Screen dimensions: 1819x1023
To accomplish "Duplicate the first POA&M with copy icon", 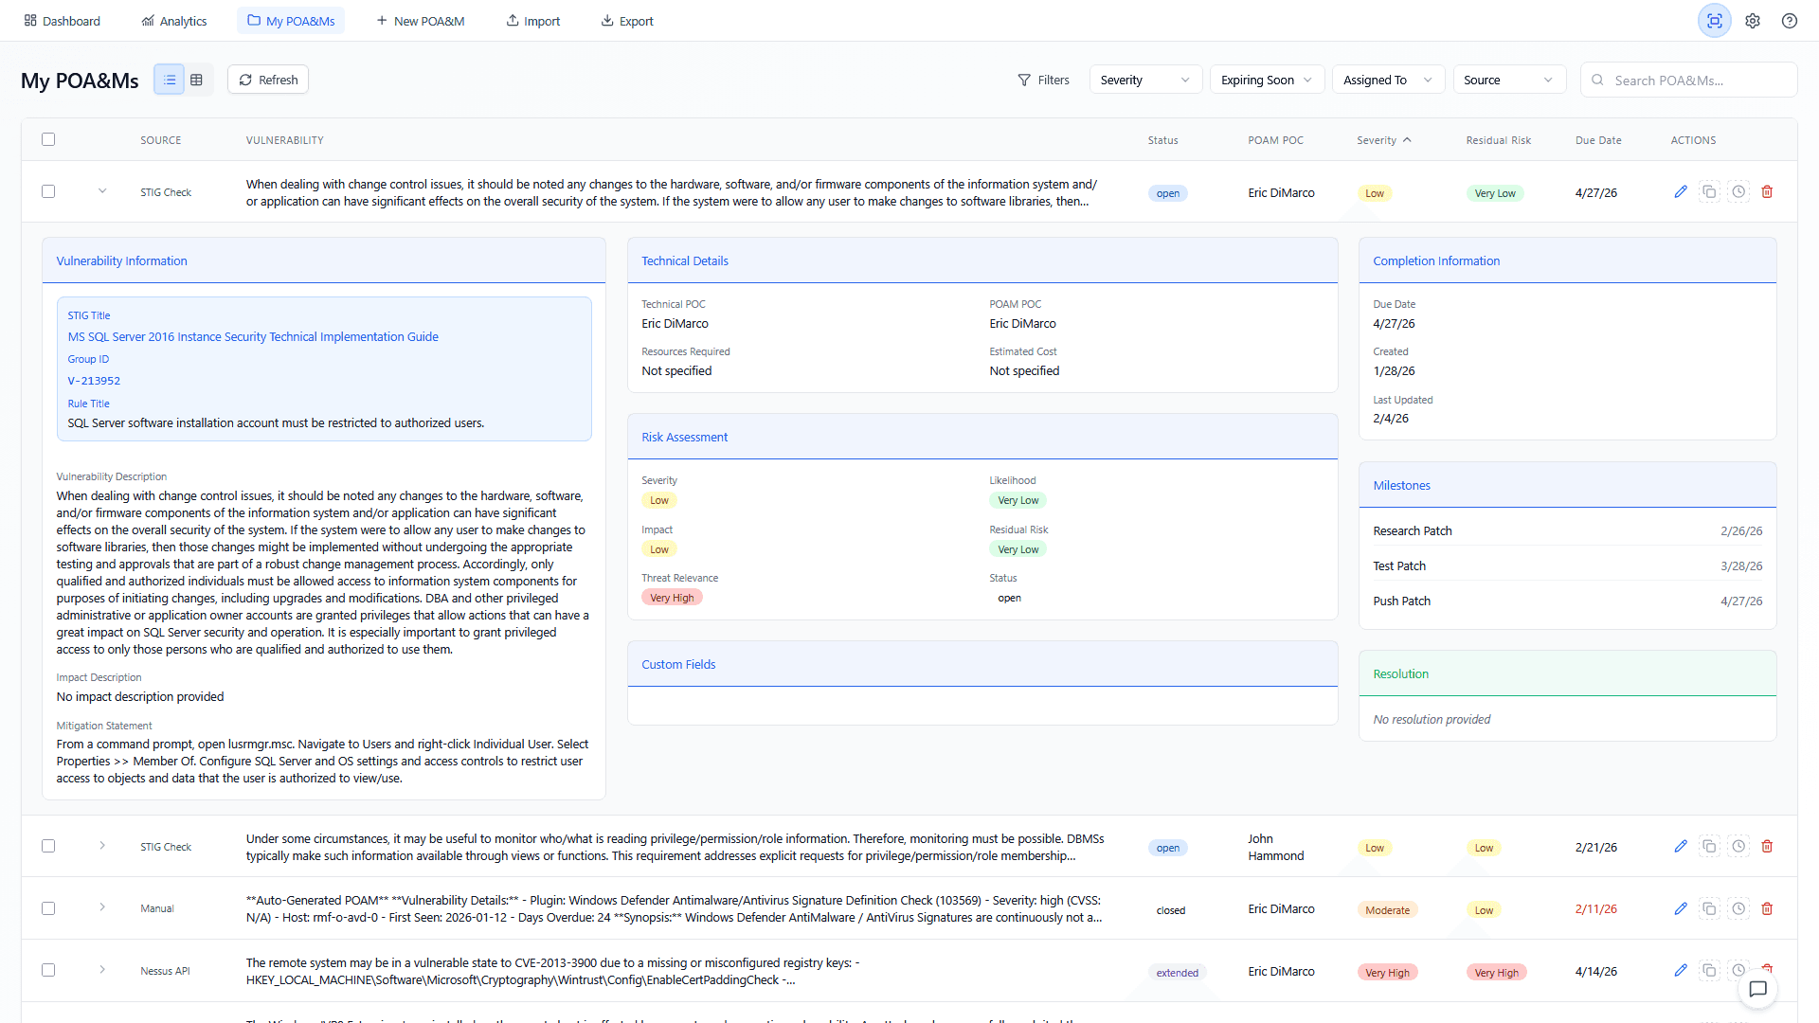I will tap(1709, 192).
